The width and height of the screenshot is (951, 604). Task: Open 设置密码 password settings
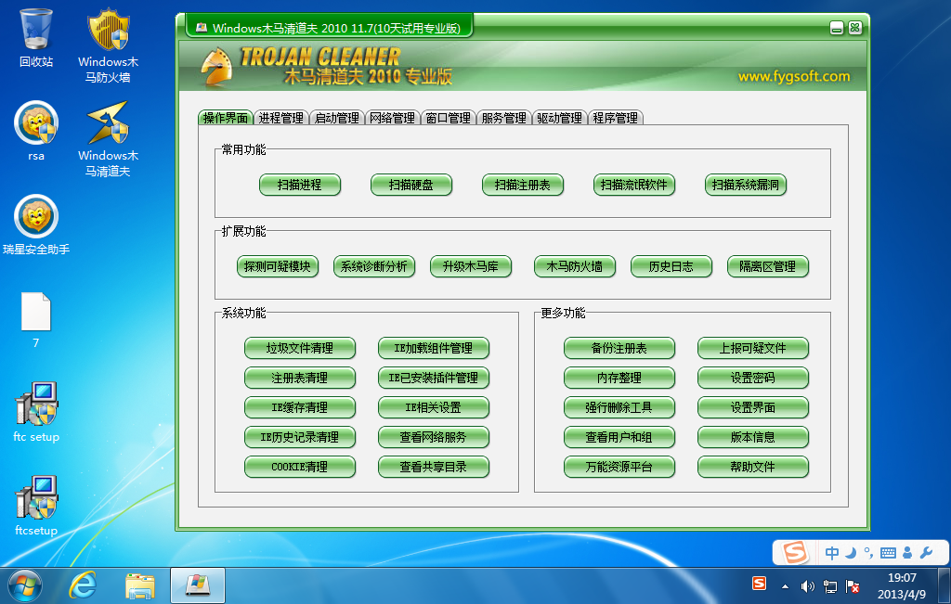(752, 378)
